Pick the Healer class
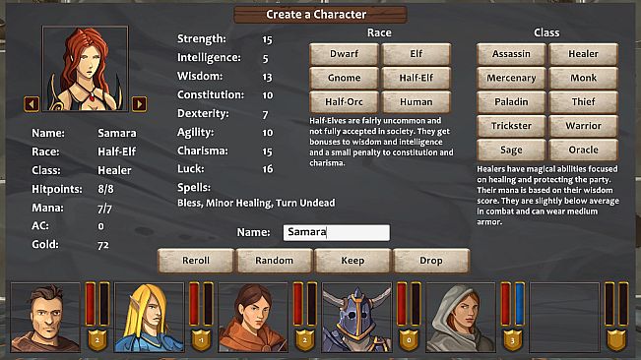 point(583,54)
